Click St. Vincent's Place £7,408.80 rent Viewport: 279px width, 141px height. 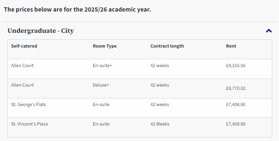click(x=236, y=124)
